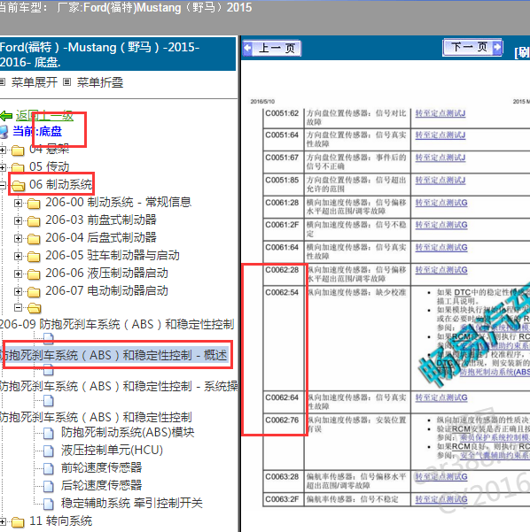This screenshot has height=532, width=530.
Task: Expand 206-07 电动制动器启动 node
Action: coord(18,291)
